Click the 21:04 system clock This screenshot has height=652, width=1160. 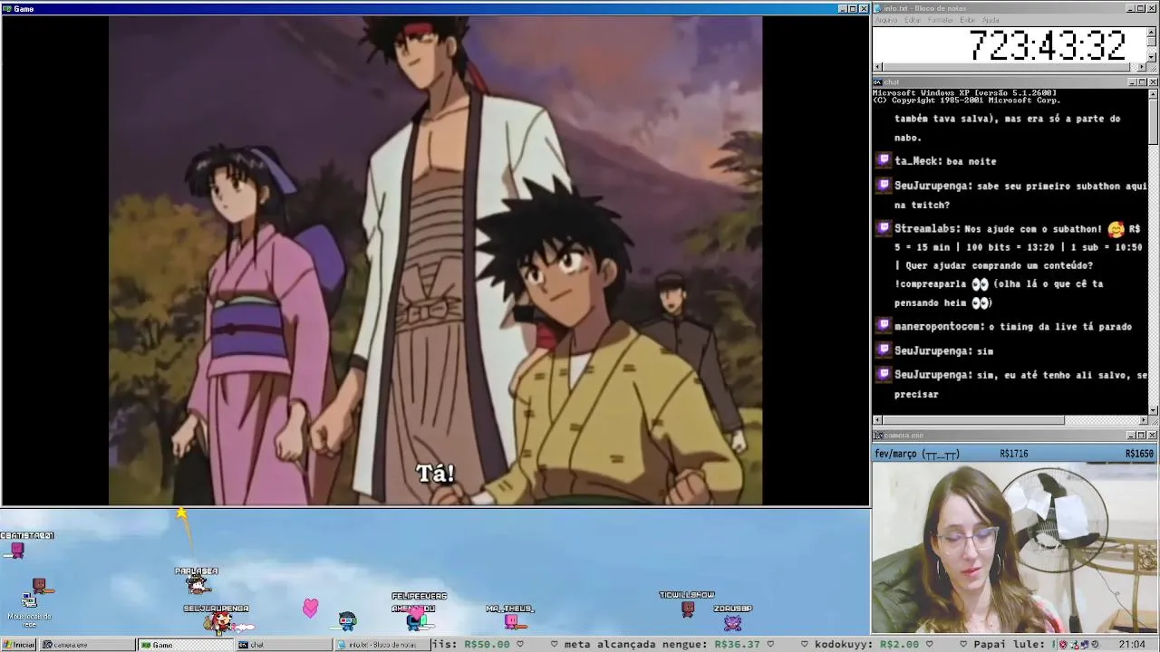tap(1131, 645)
